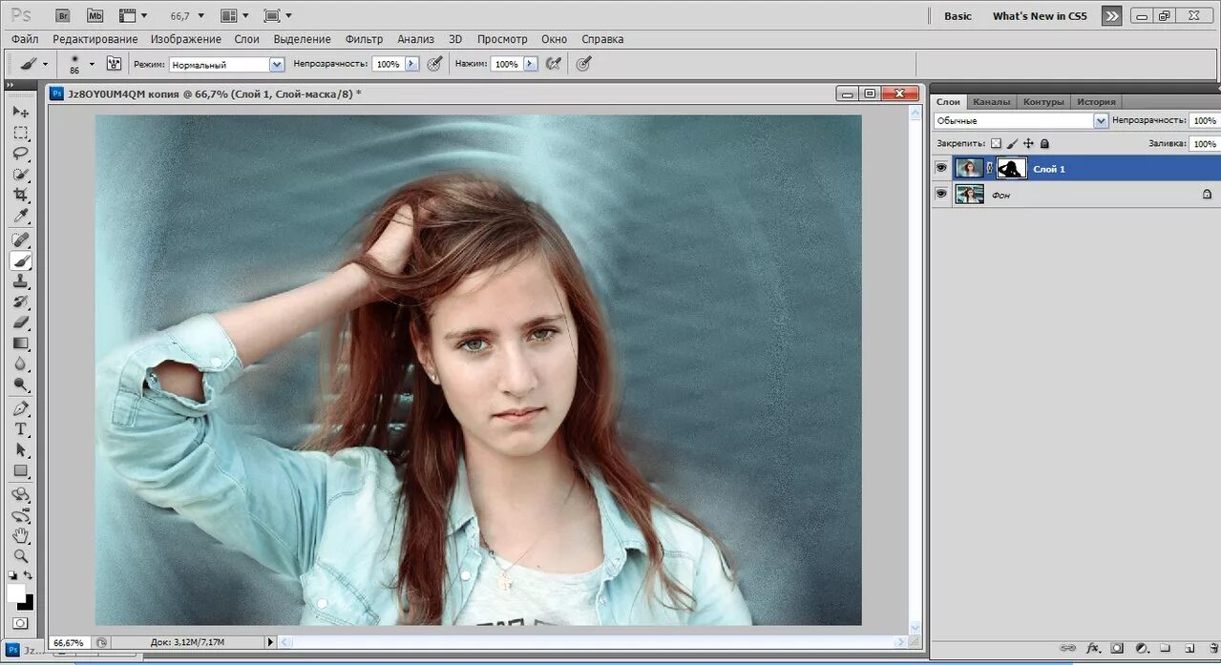Select the Clone Stamp tool
Screen dimensions: 1221x665
(x=20, y=281)
